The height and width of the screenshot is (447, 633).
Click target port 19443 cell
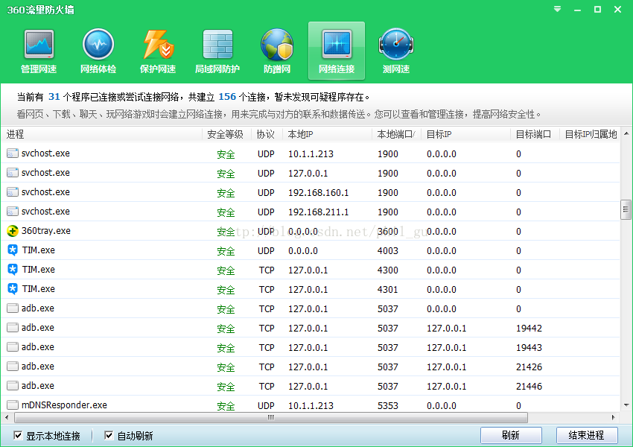pyautogui.click(x=529, y=348)
